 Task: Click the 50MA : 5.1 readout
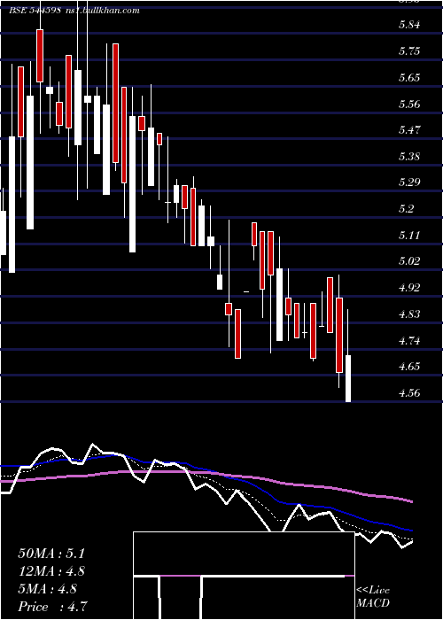(51, 554)
